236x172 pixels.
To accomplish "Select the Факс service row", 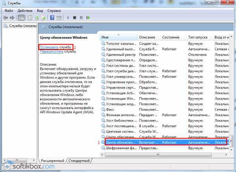I will tap(165, 110).
